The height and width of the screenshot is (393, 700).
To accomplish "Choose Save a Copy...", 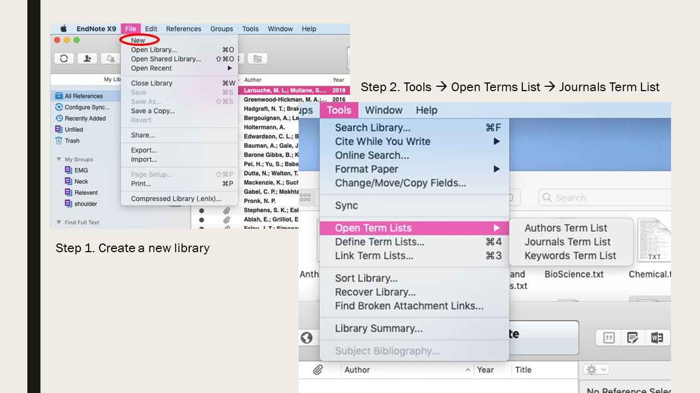I will (179, 111).
